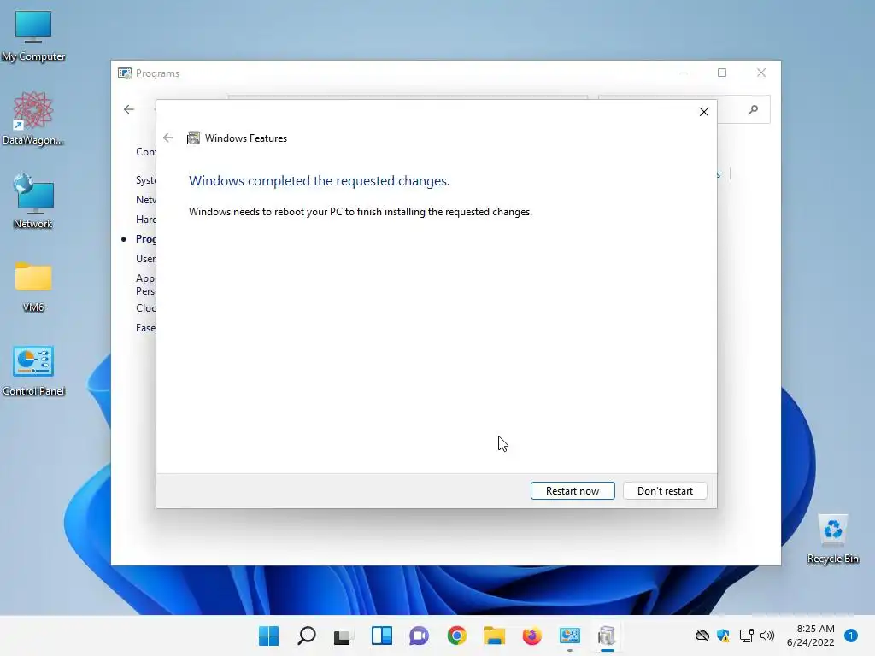
Task: Click the Restart now button
Action: pyautogui.click(x=573, y=491)
